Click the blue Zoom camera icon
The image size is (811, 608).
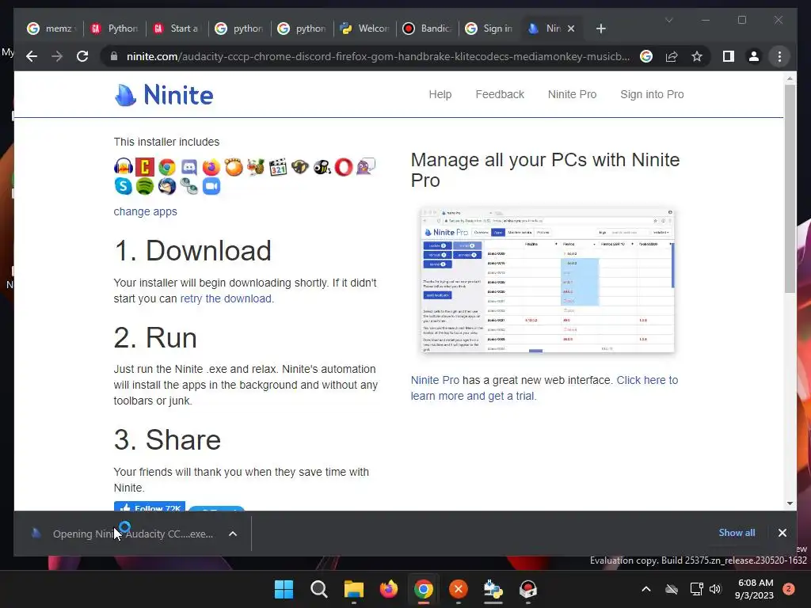click(x=211, y=185)
